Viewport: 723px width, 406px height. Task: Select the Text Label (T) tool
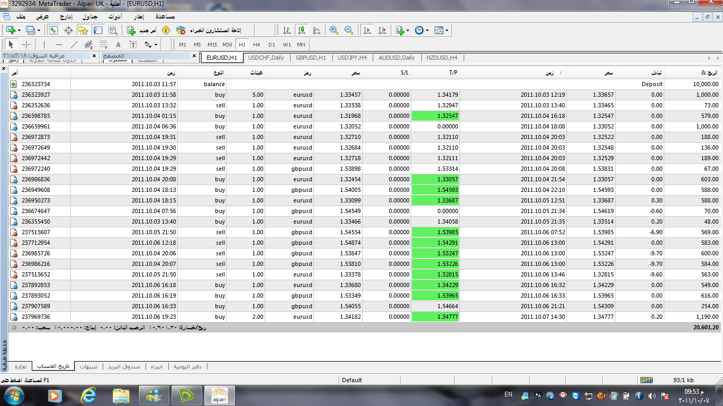click(x=133, y=44)
